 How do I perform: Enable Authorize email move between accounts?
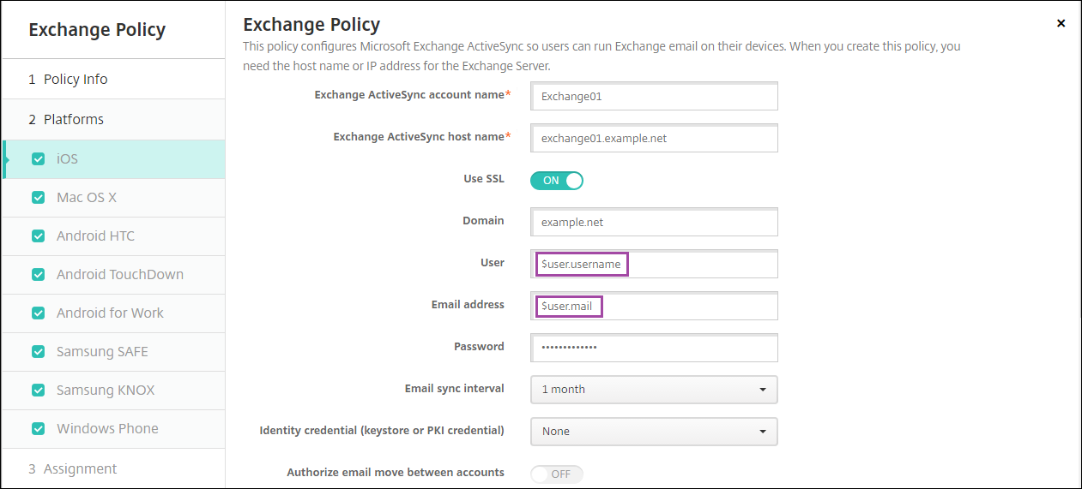click(x=556, y=474)
